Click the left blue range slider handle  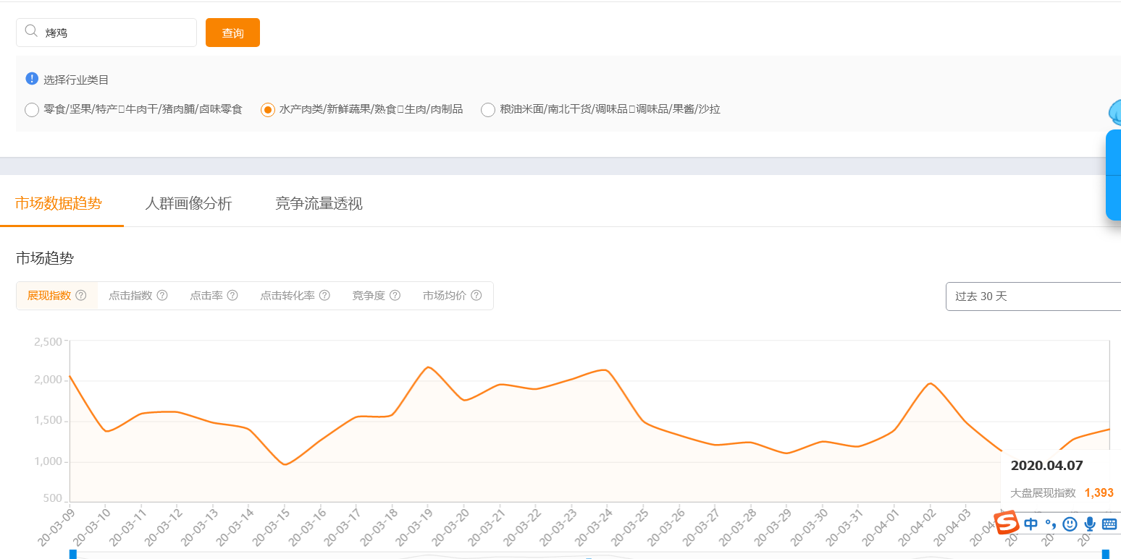tap(72, 554)
